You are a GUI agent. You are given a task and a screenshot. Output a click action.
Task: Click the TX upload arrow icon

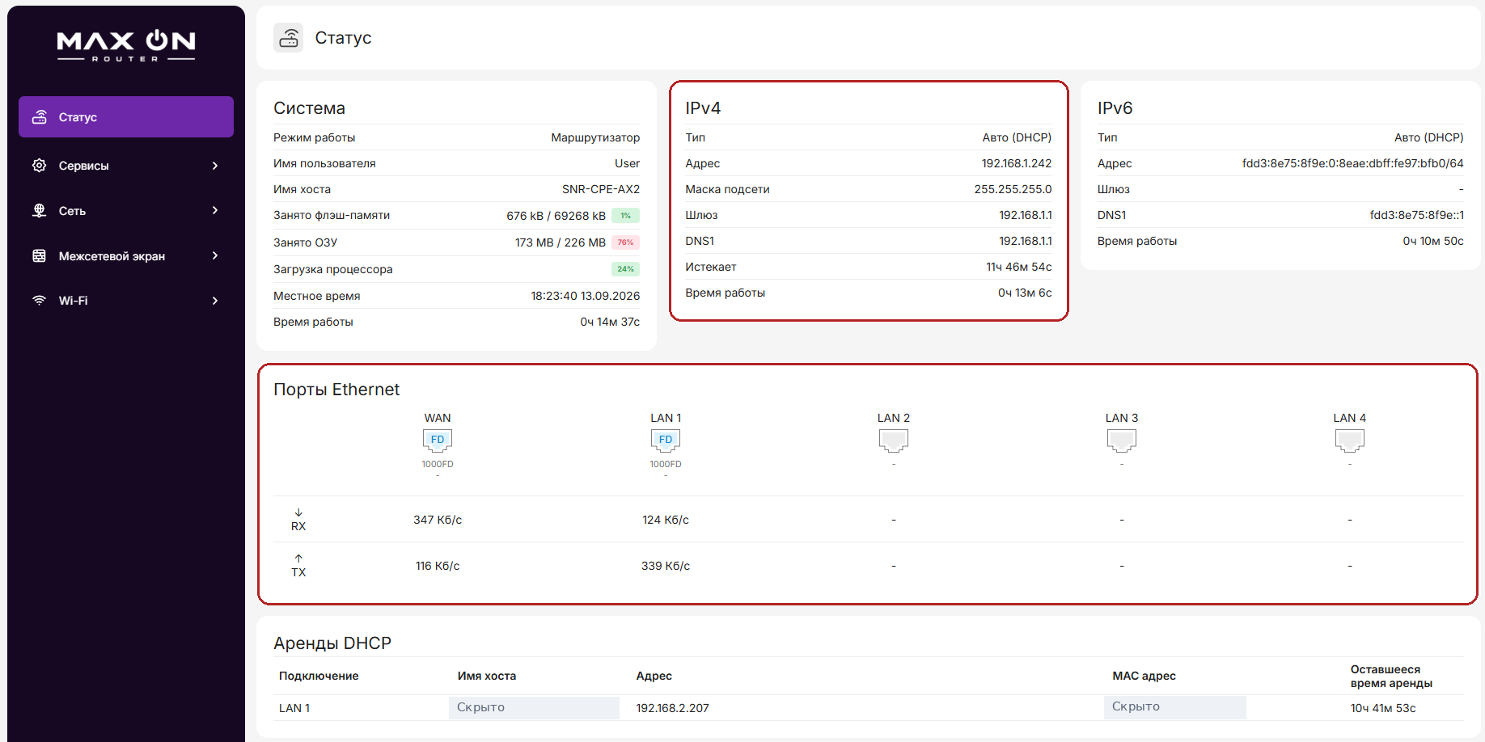(298, 559)
